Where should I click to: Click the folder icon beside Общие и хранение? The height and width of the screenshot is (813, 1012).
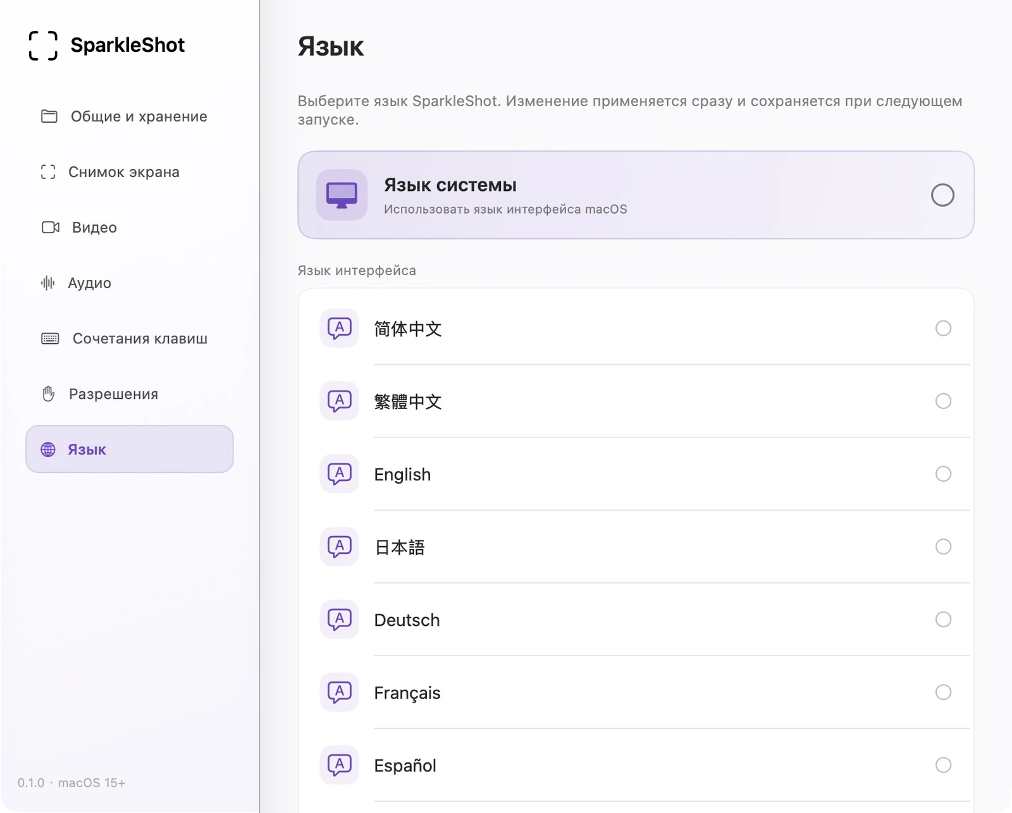tap(49, 116)
